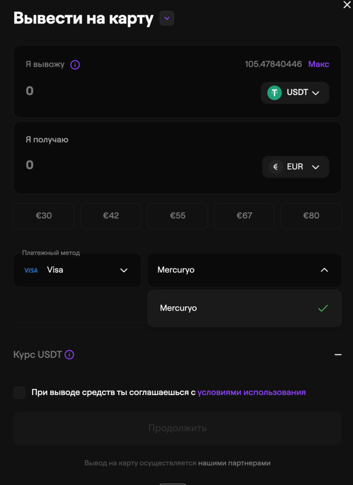Collapse the Mercuryo provider dropdown
The height and width of the screenshot is (485, 353).
click(324, 270)
